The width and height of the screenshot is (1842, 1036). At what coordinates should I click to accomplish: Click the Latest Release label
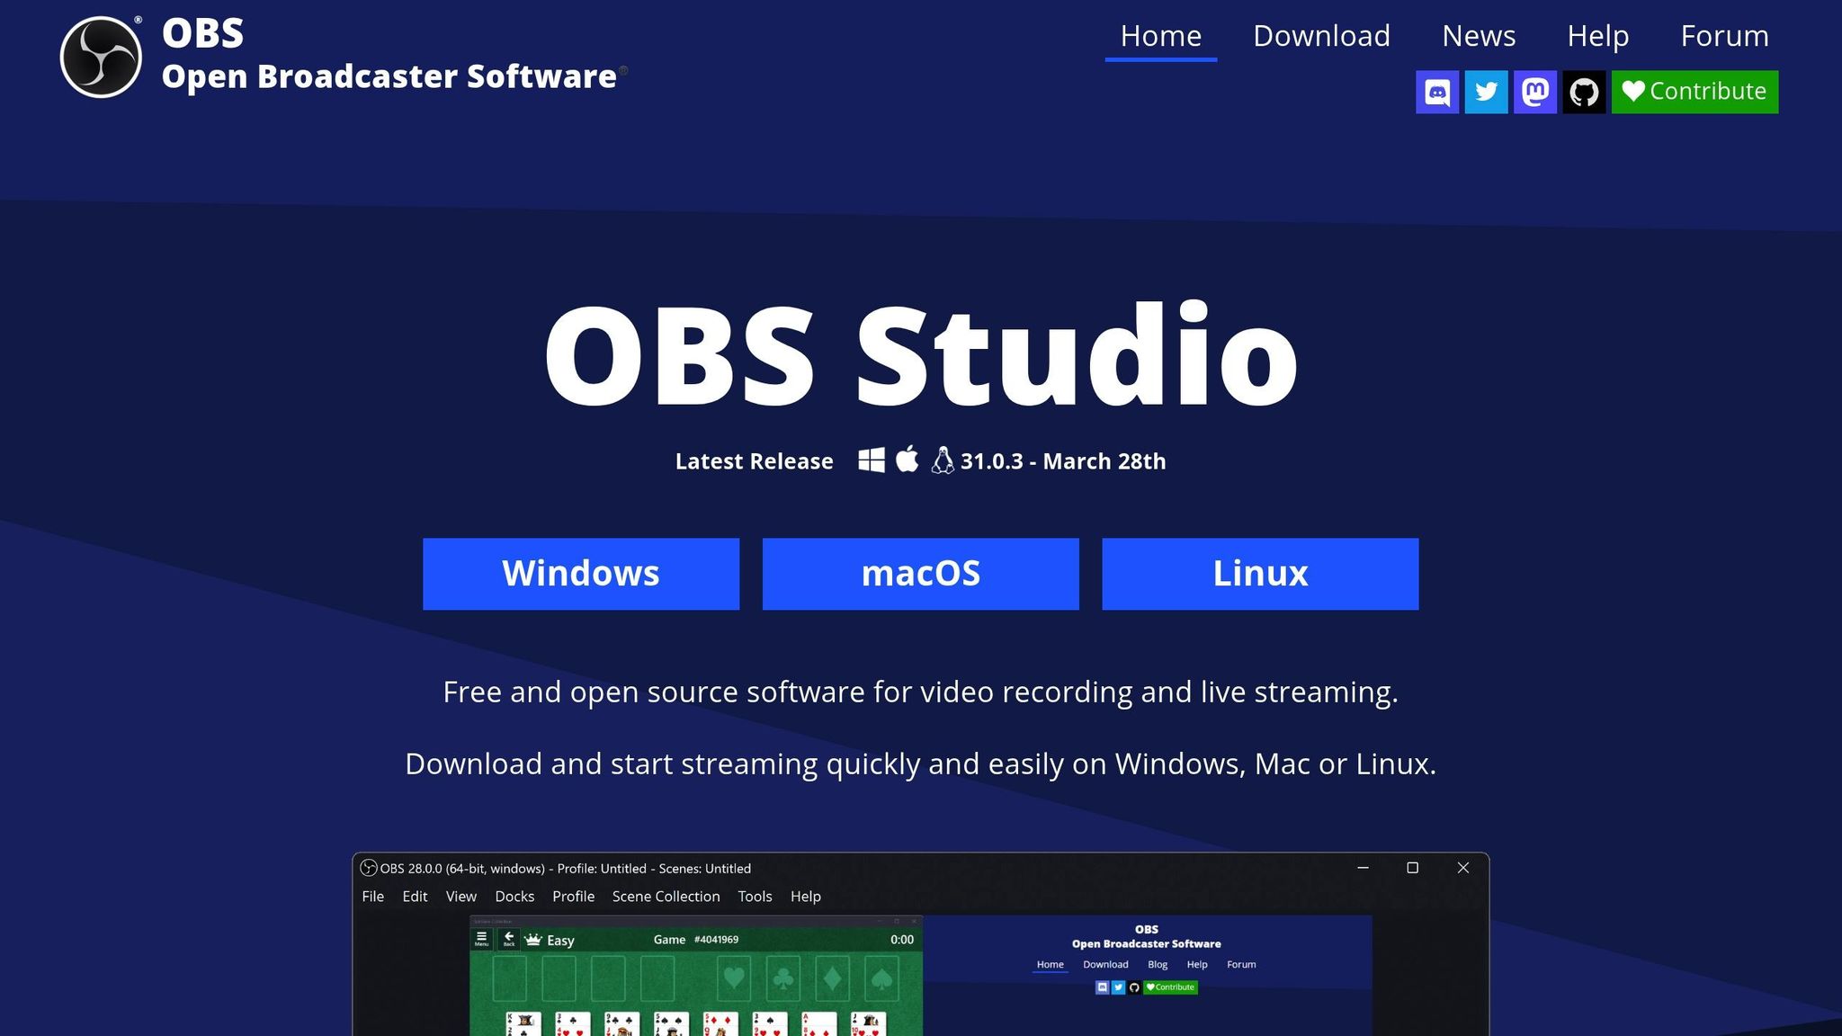[x=754, y=461]
